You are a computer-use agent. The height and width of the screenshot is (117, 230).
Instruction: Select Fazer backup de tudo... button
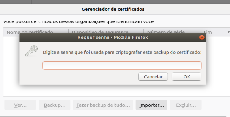[103, 105]
